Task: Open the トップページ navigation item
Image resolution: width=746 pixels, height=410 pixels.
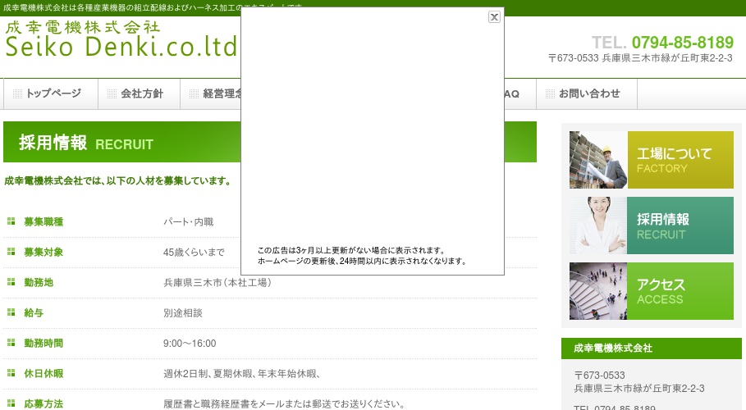Action: 53,93
